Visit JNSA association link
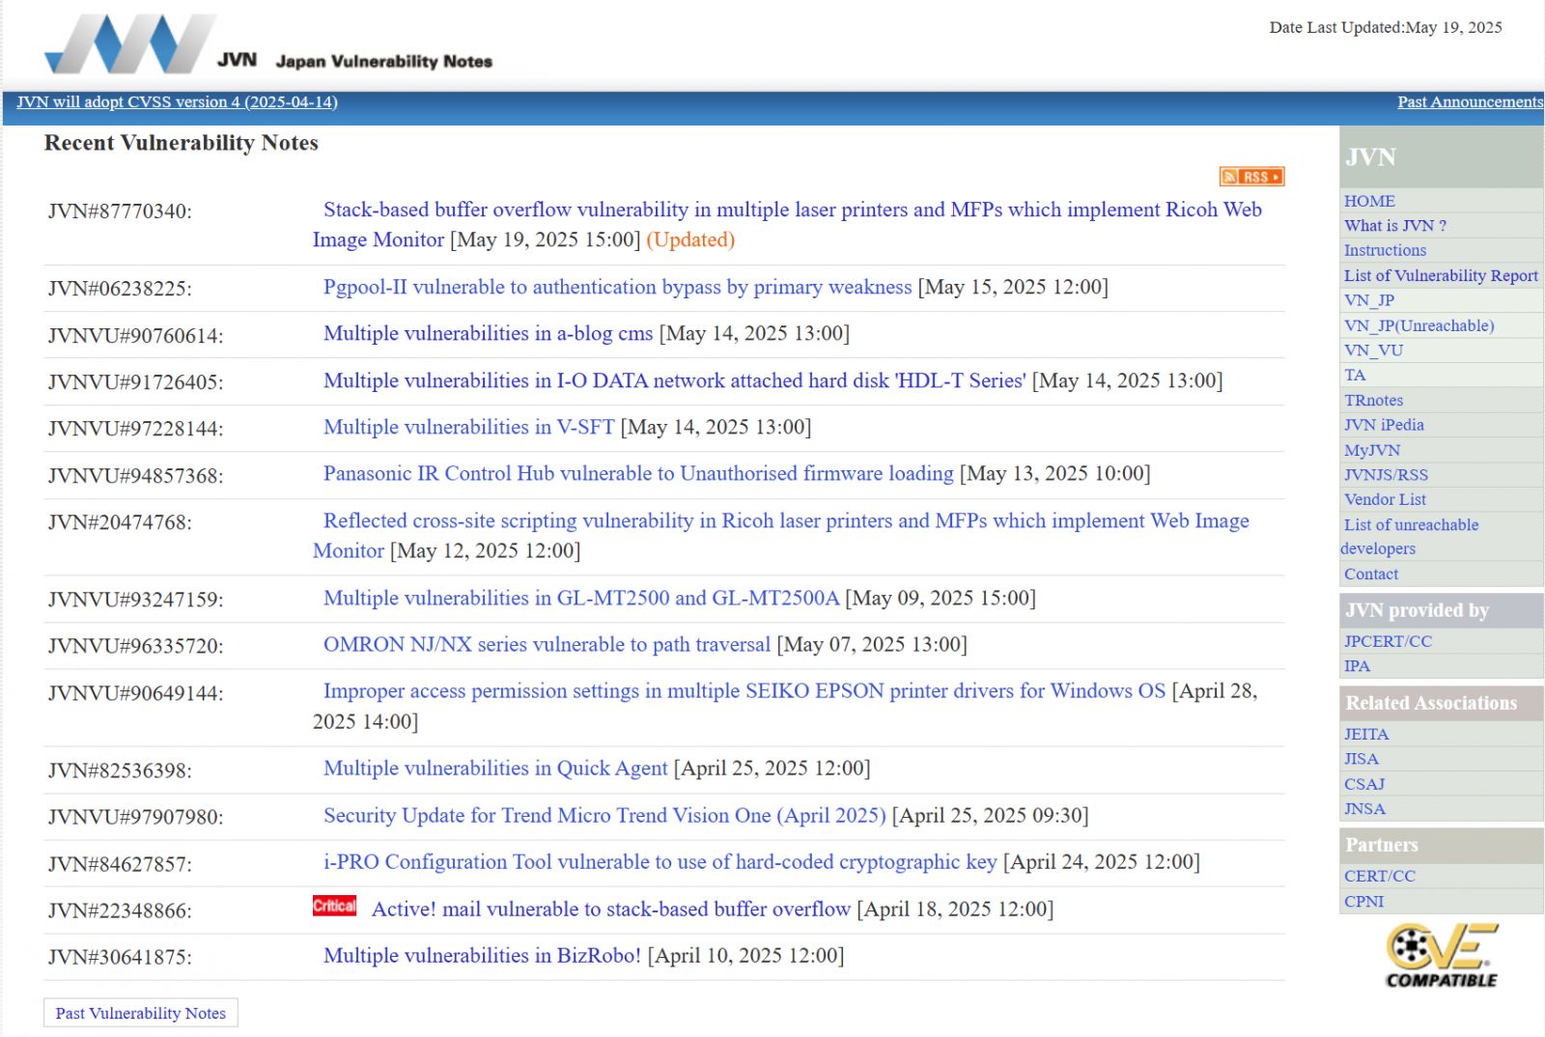 (x=1364, y=809)
